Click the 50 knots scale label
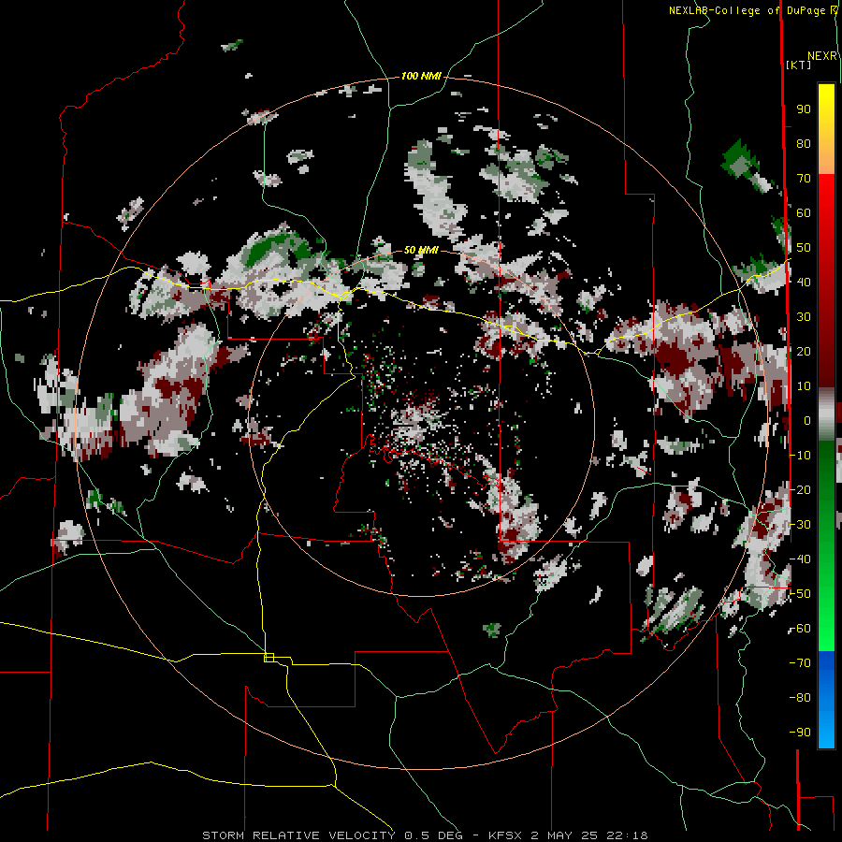842x842 pixels. 804,248
